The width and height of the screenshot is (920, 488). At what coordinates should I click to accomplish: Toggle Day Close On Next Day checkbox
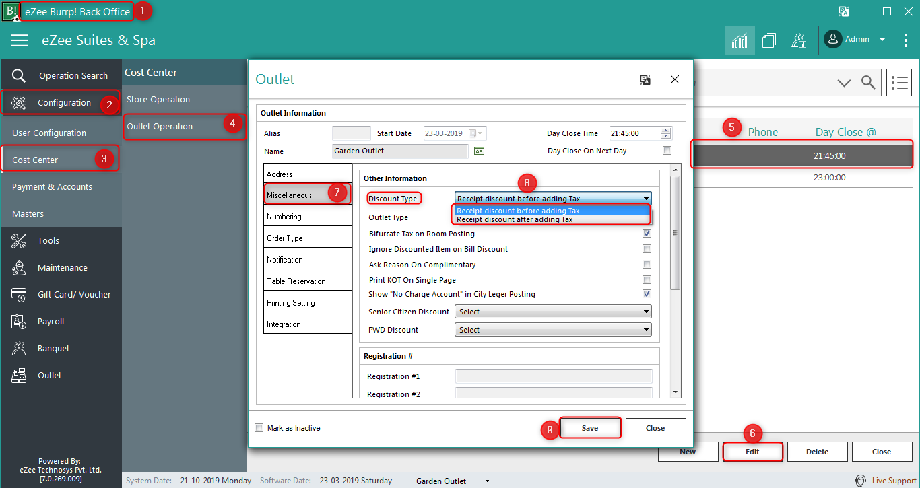tap(667, 151)
